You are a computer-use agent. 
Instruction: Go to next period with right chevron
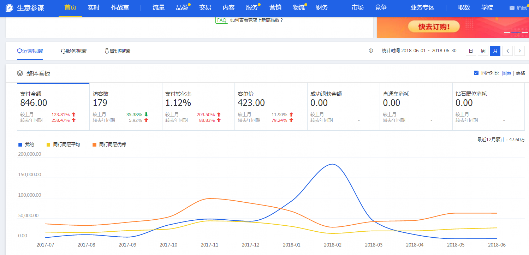click(519, 51)
